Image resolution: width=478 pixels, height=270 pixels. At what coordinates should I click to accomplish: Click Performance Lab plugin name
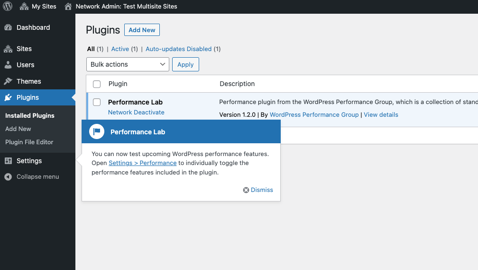coord(135,102)
